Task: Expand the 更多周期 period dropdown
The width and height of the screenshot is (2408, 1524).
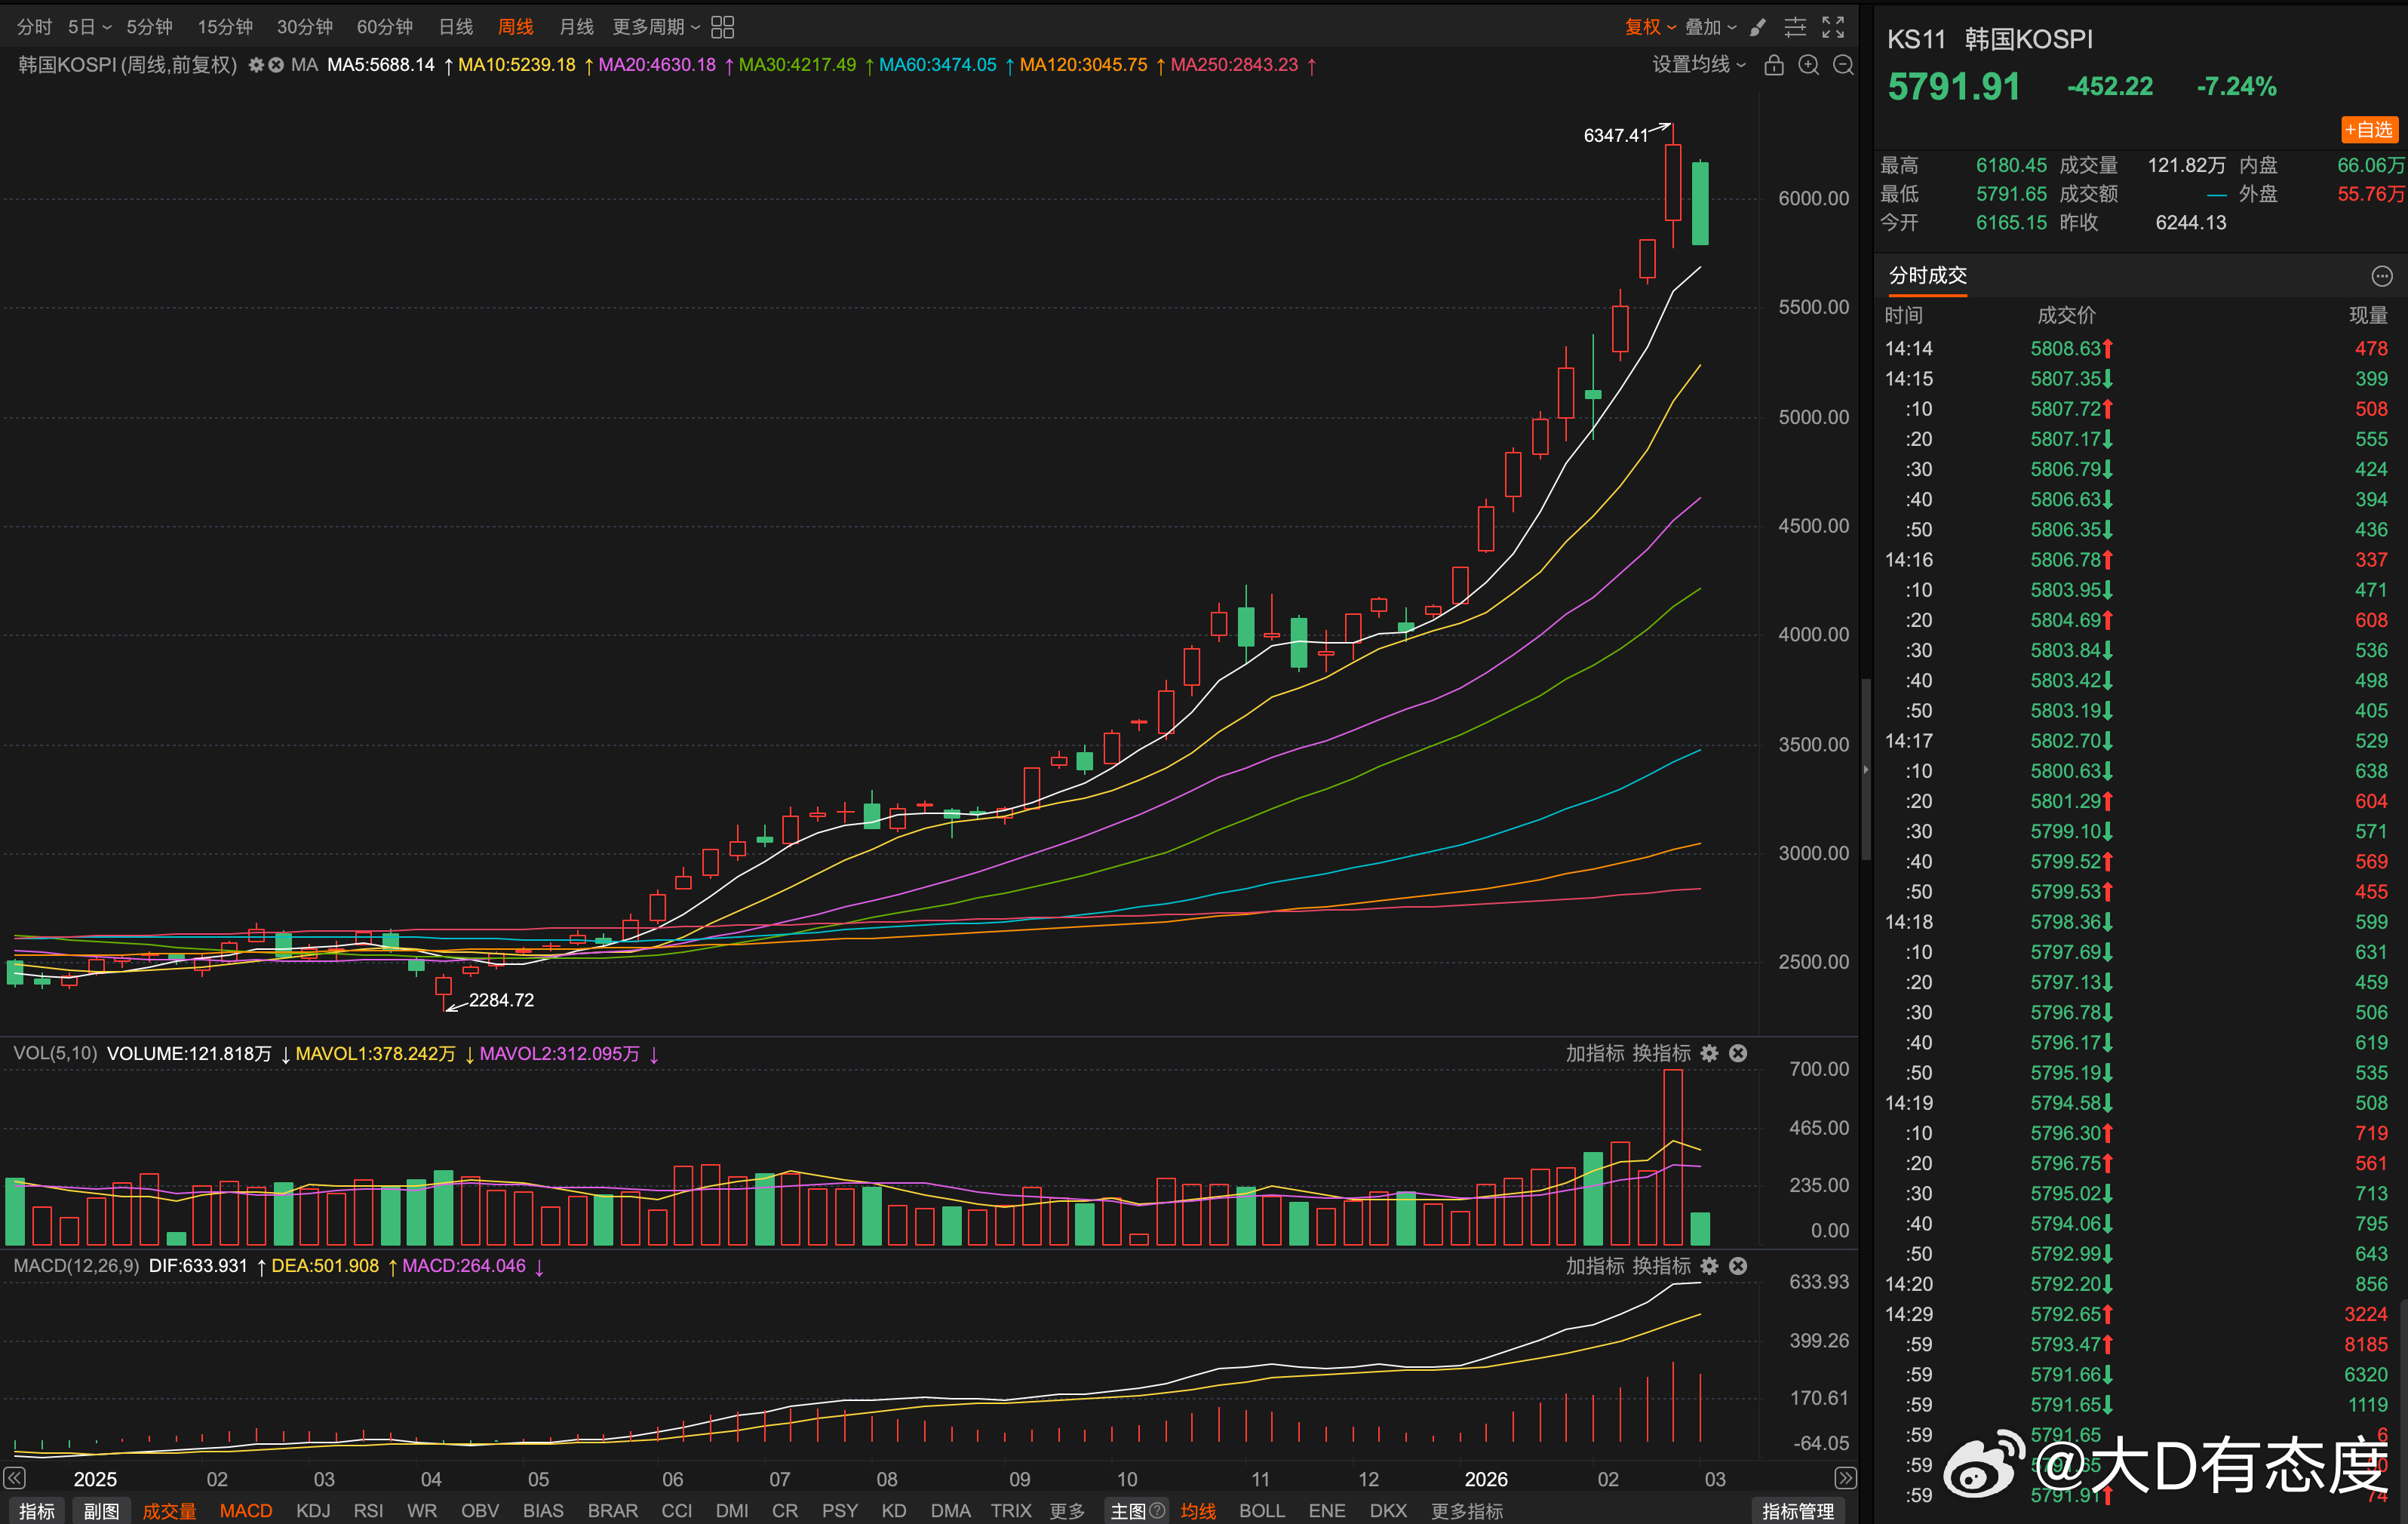Action: coord(656,27)
